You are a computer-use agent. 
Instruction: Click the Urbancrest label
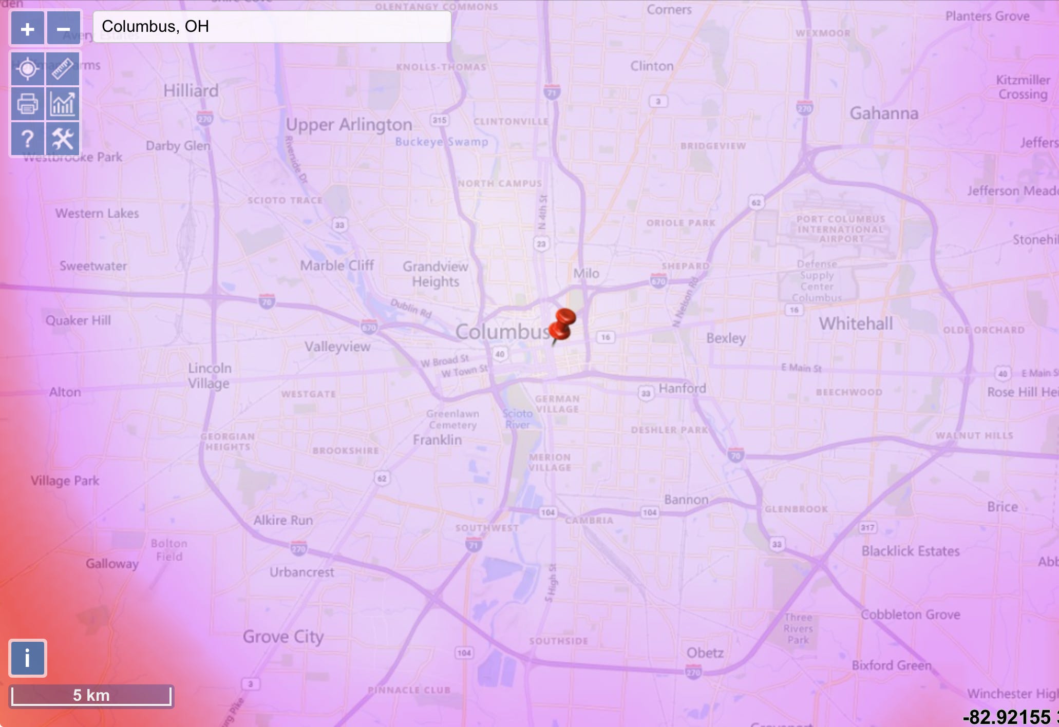click(x=301, y=572)
